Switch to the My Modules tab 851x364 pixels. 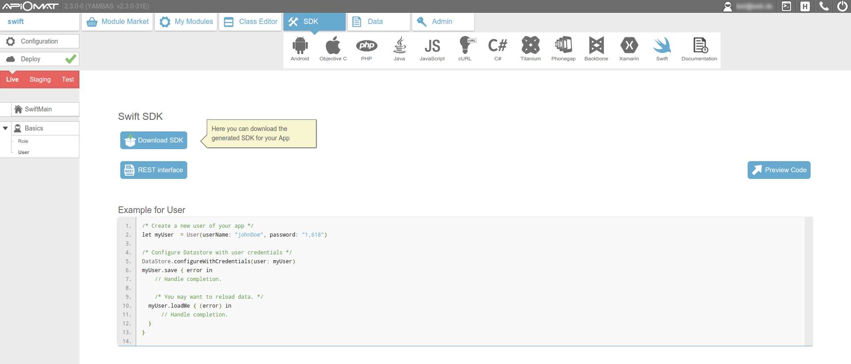click(186, 22)
